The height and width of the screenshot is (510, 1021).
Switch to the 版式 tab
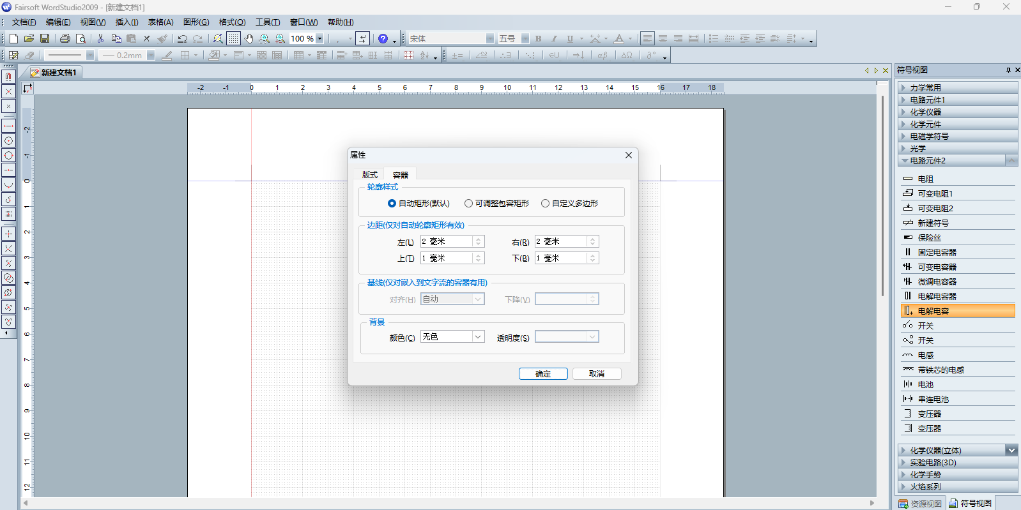[369, 175]
